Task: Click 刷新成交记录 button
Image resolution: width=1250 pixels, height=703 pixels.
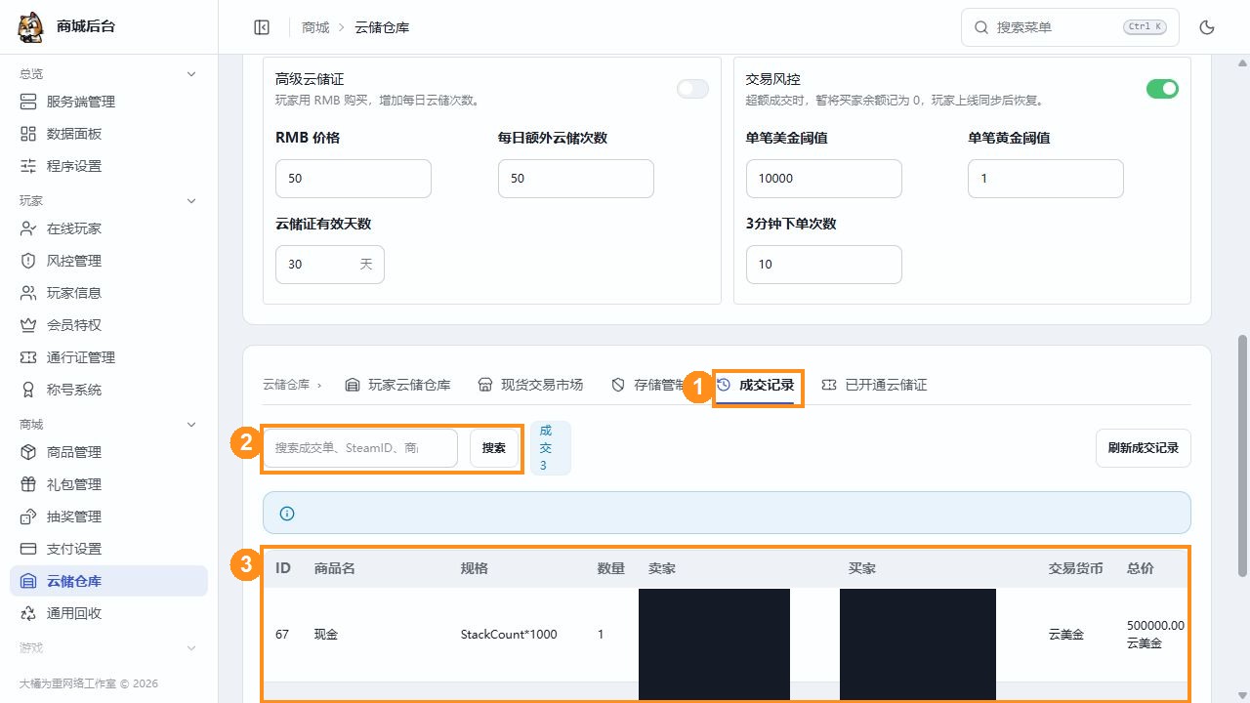Action: [1144, 448]
